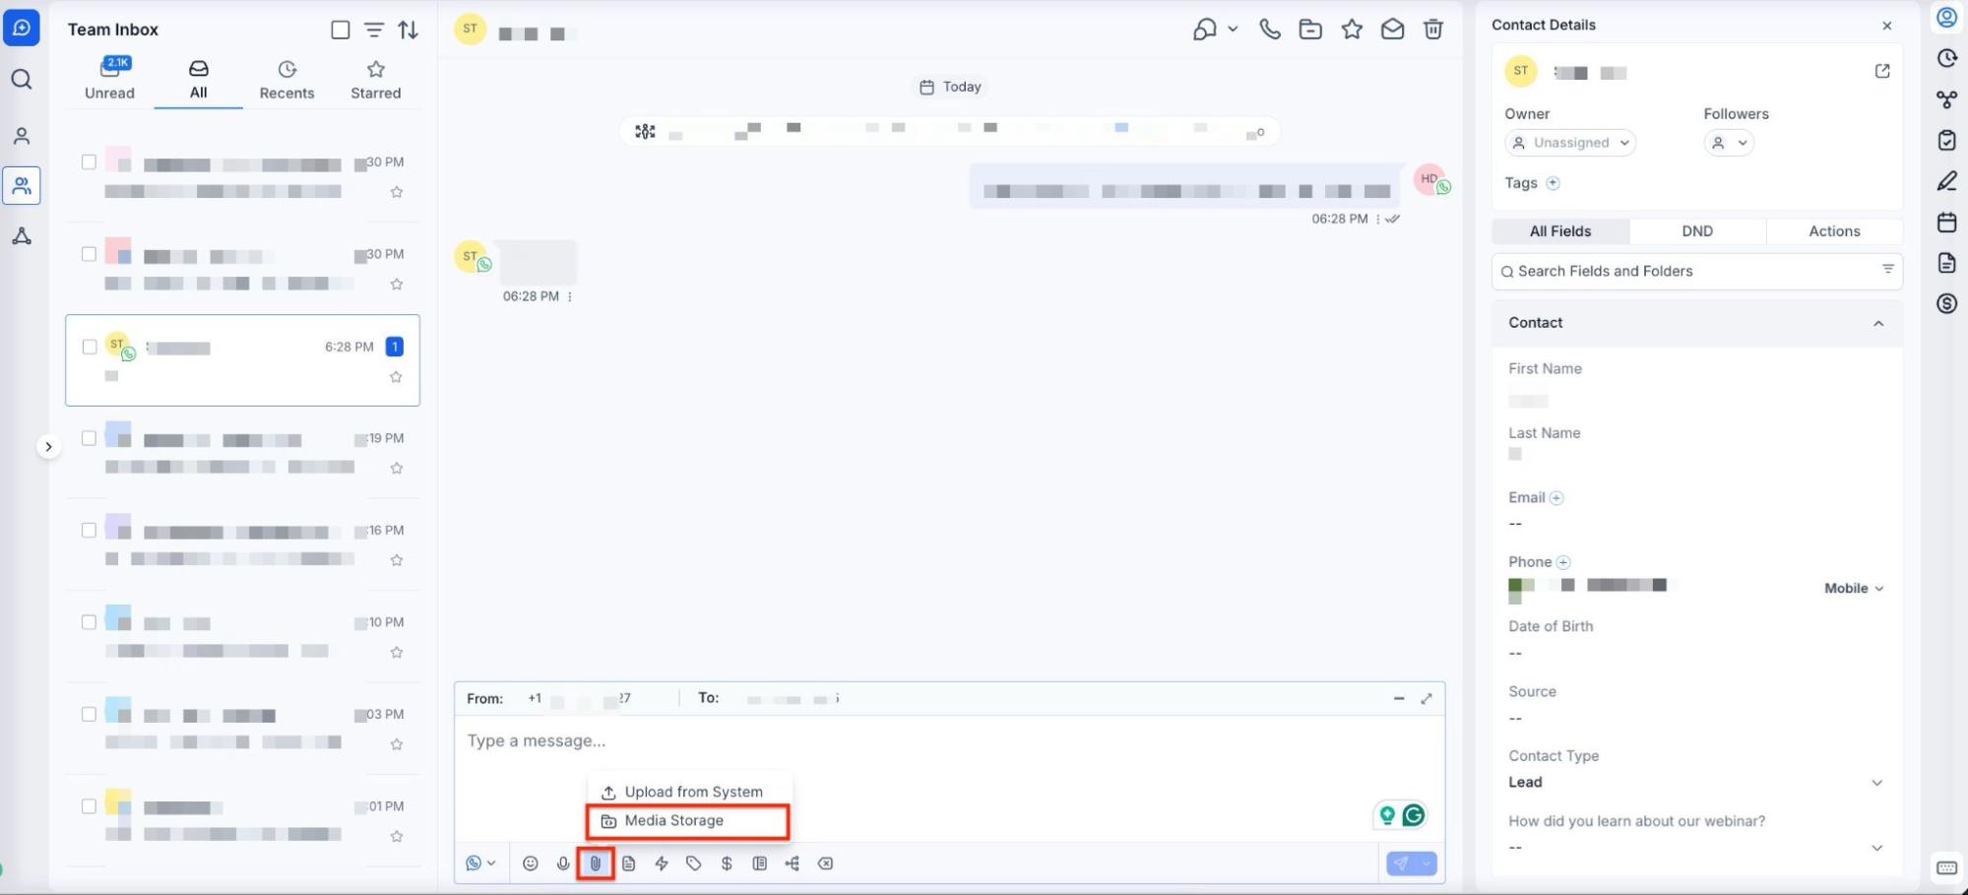Star the 6:28 PM conversation in list
The width and height of the screenshot is (1968, 895).
tap(396, 377)
